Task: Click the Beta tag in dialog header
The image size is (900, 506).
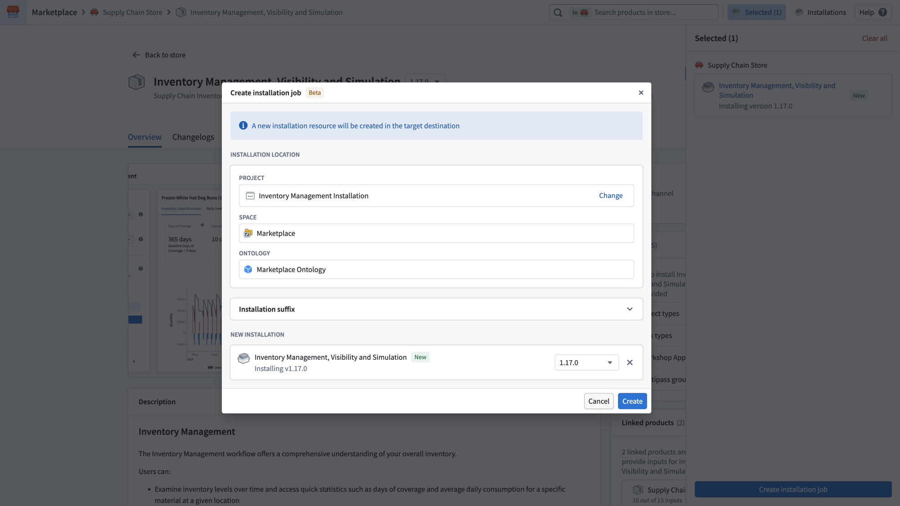Action: coord(315,93)
